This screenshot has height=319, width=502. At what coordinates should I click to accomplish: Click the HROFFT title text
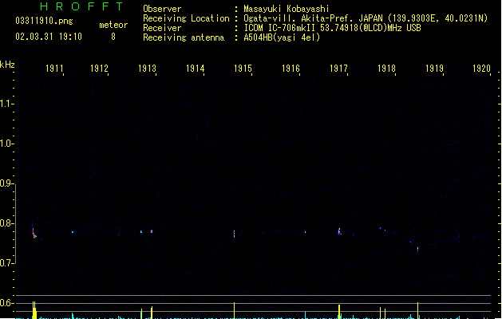click(81, 6)
